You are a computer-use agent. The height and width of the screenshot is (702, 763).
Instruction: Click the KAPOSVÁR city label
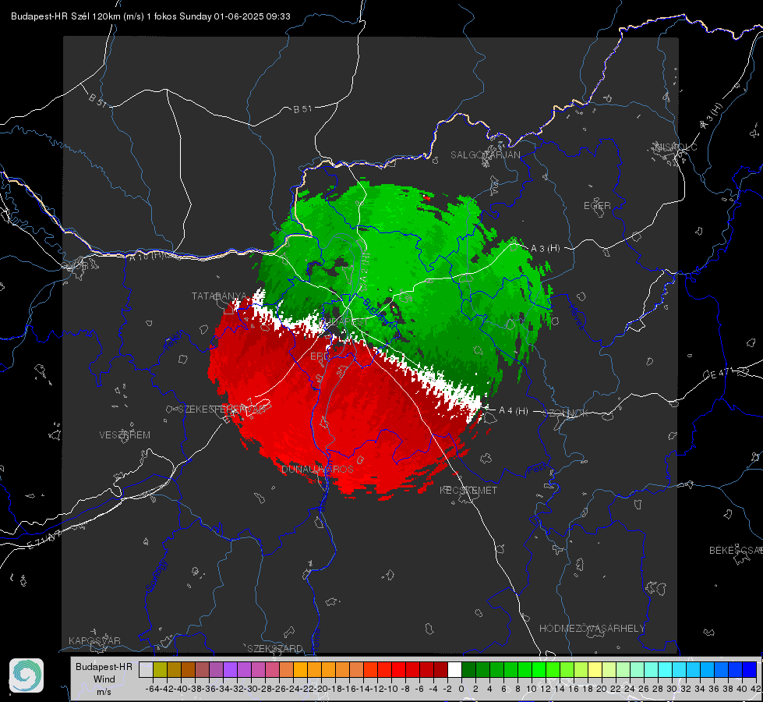click(94, 640)
